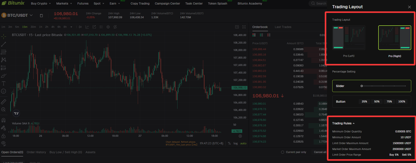Open the Buy Low / Sell High tab

[x=66, y=152]
